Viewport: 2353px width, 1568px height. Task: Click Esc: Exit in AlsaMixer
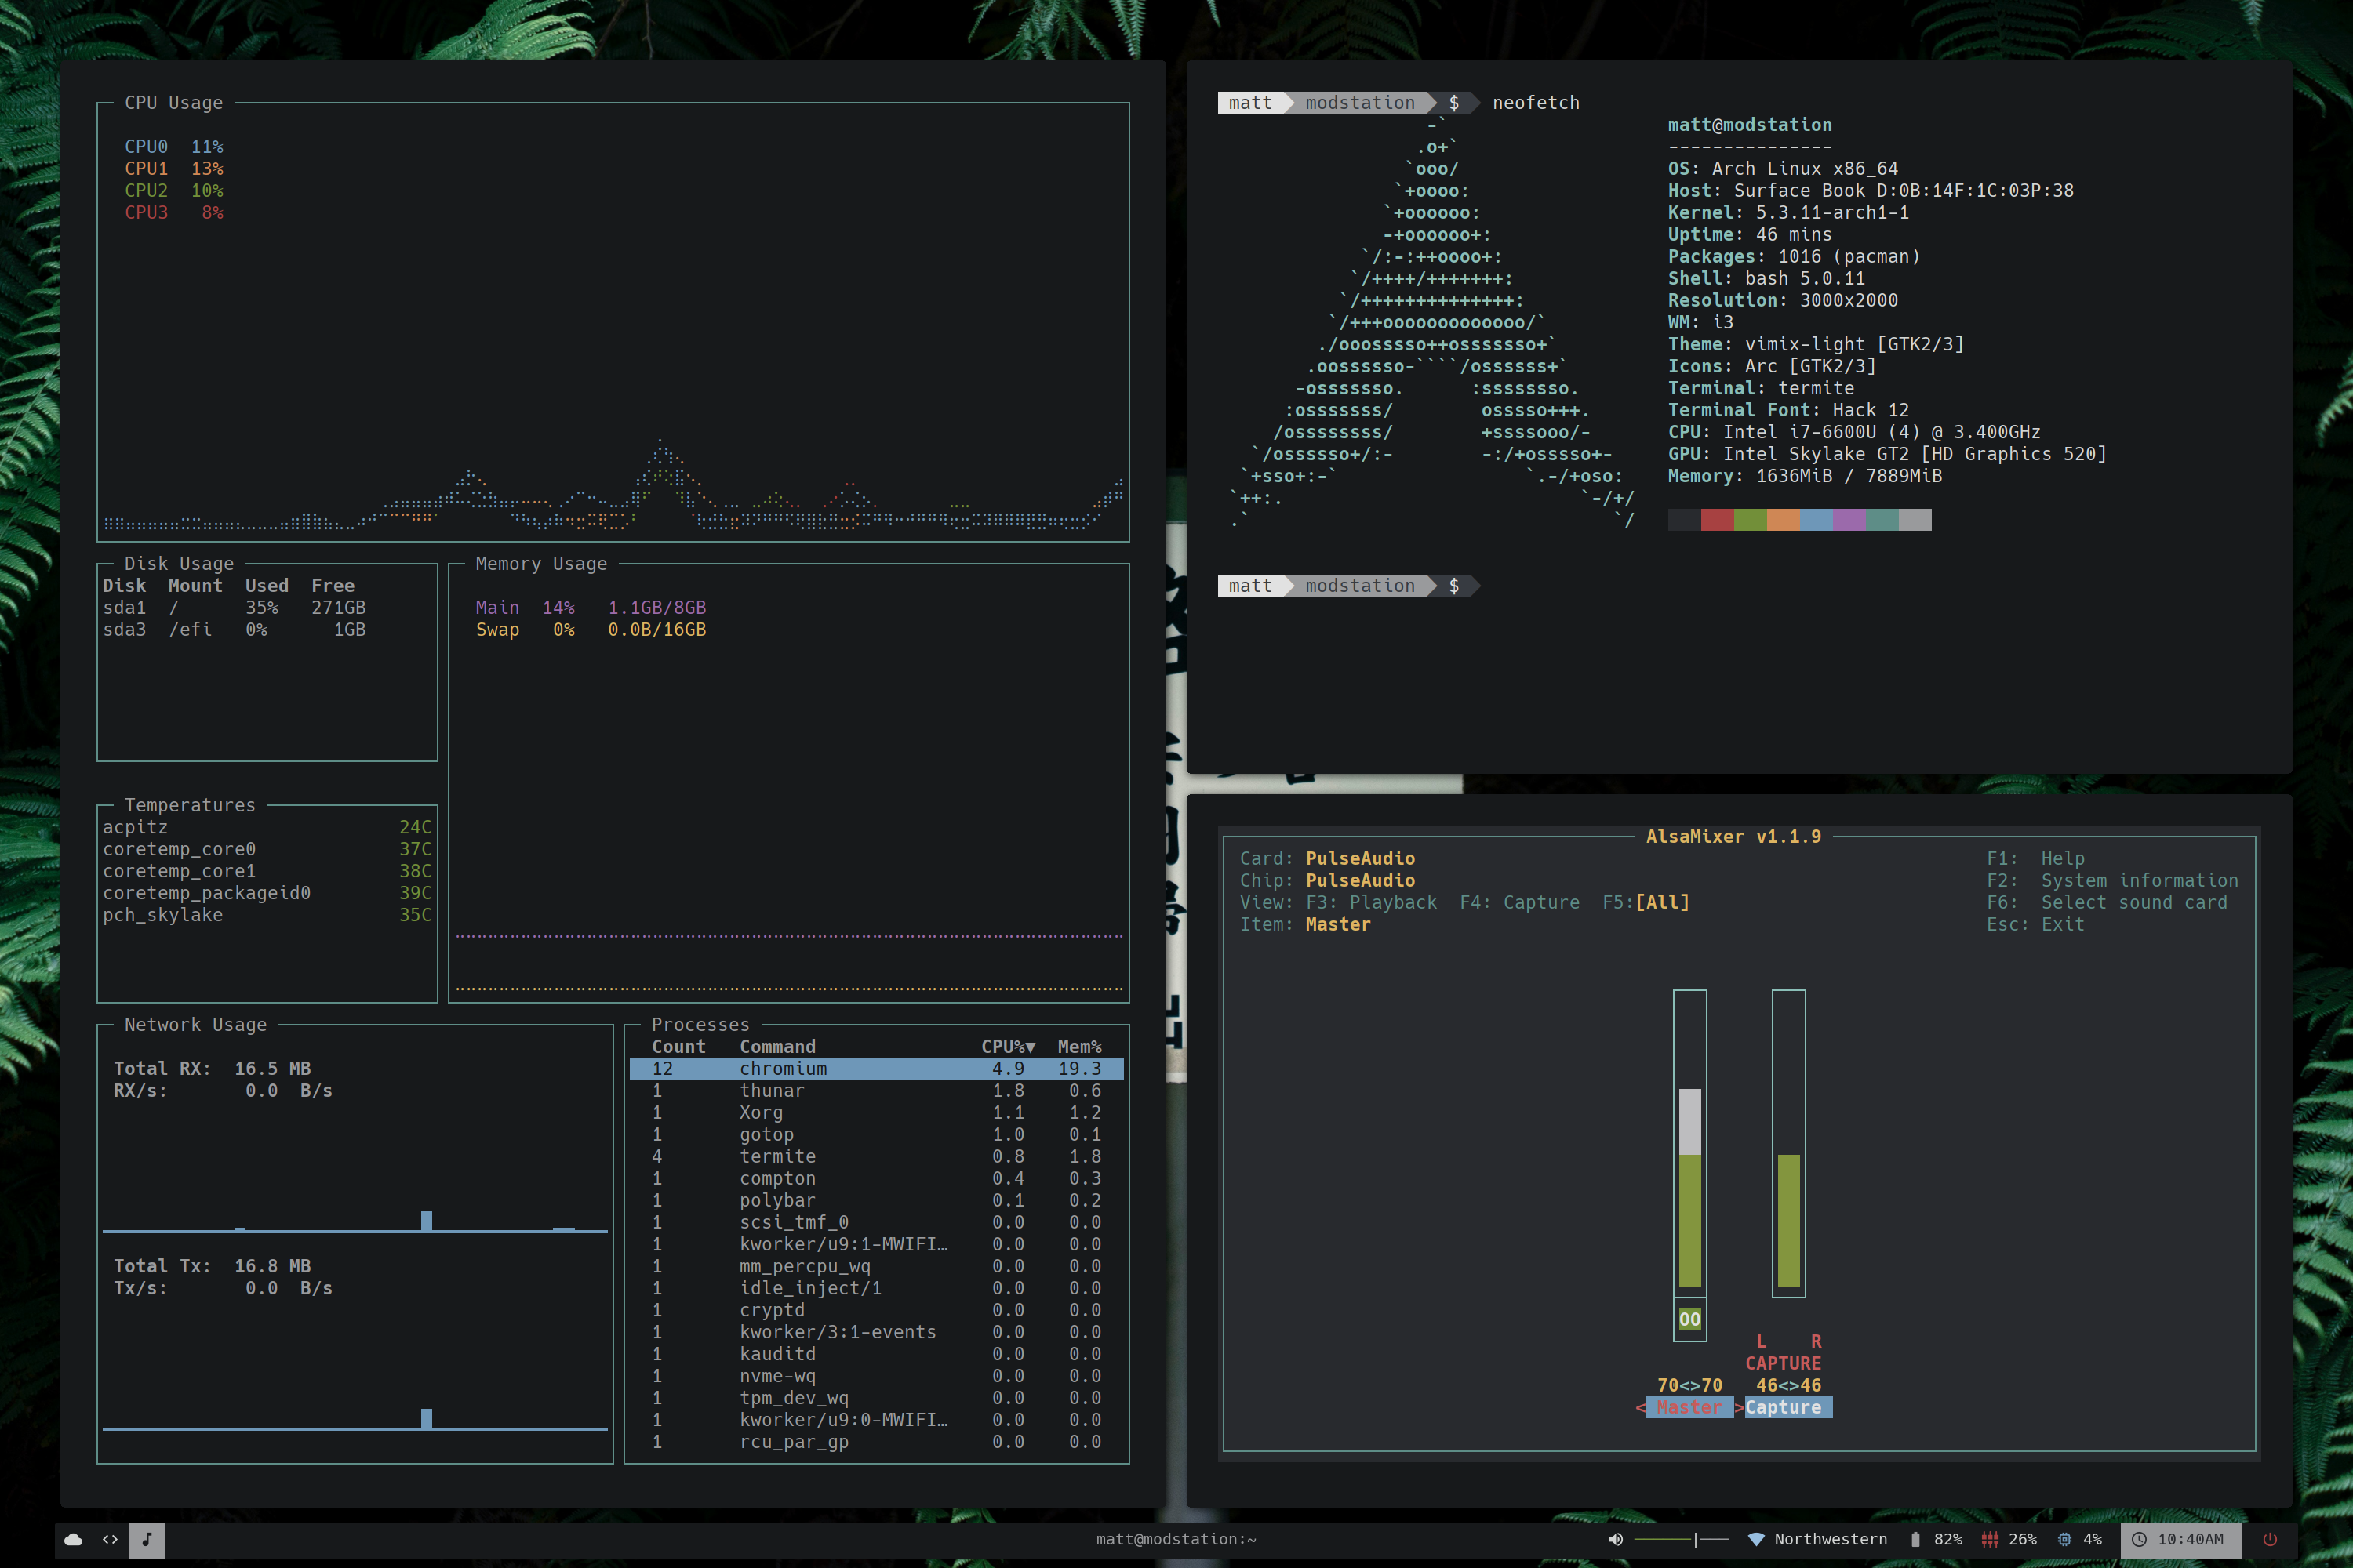click(2036, 925)
